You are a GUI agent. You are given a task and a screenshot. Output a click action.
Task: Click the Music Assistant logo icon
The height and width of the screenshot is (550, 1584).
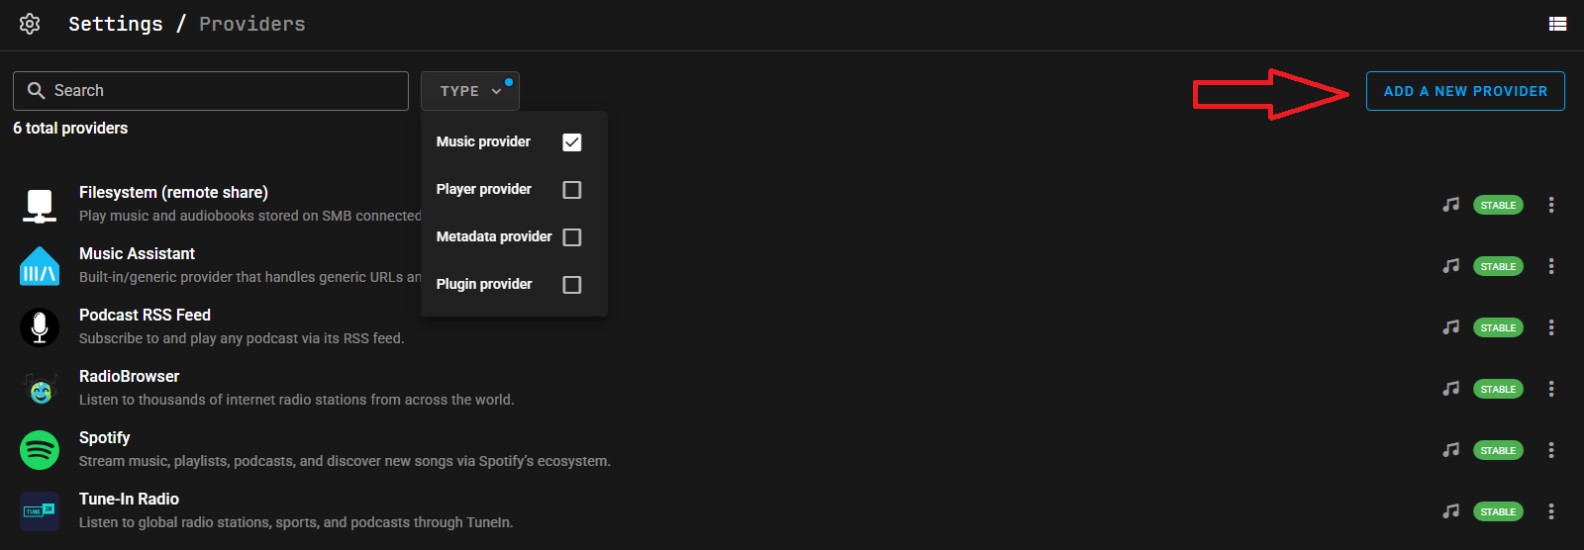coord(40,266)
